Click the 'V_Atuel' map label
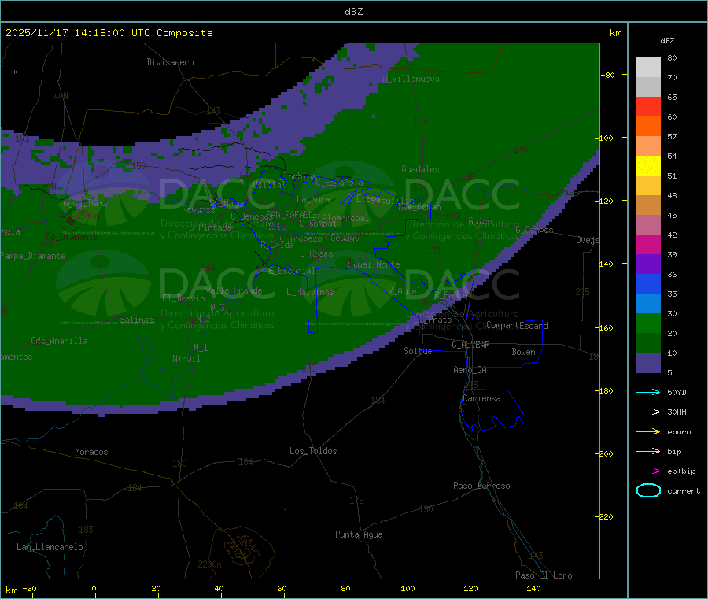 [x=404, y=291]
